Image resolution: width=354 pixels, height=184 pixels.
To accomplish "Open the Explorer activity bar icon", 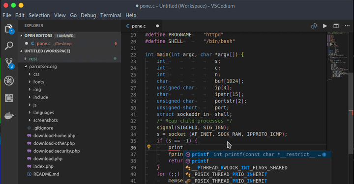I will (9, 29).
